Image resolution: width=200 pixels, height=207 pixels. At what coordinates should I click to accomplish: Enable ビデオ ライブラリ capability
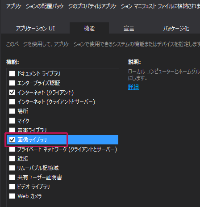click(12, 186)
